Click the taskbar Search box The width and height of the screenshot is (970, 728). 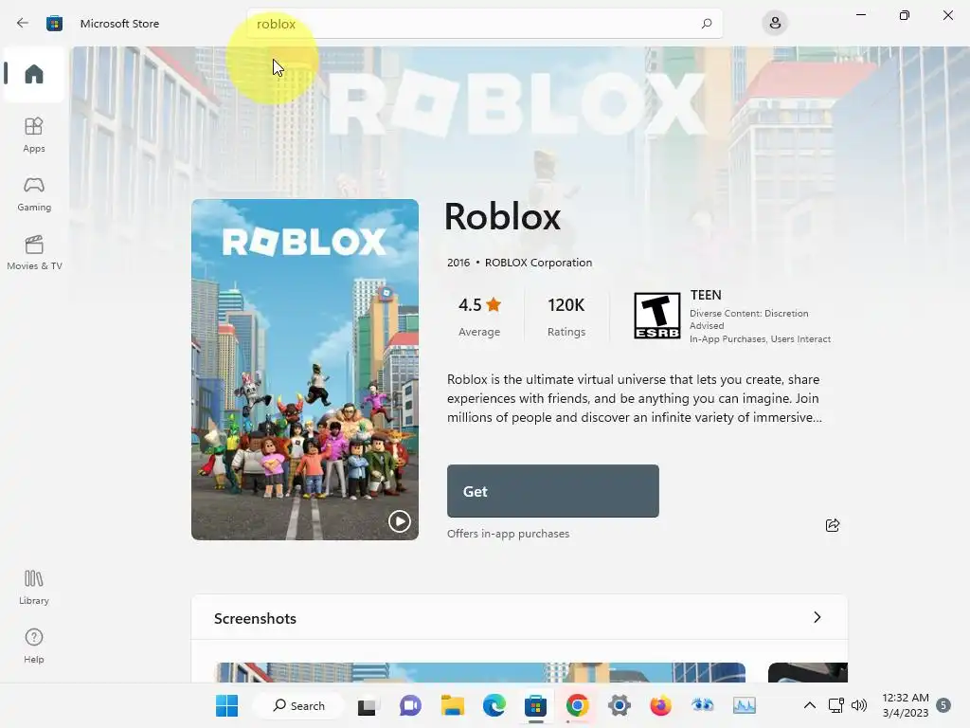pyautogui.click(x=299, y=705)
